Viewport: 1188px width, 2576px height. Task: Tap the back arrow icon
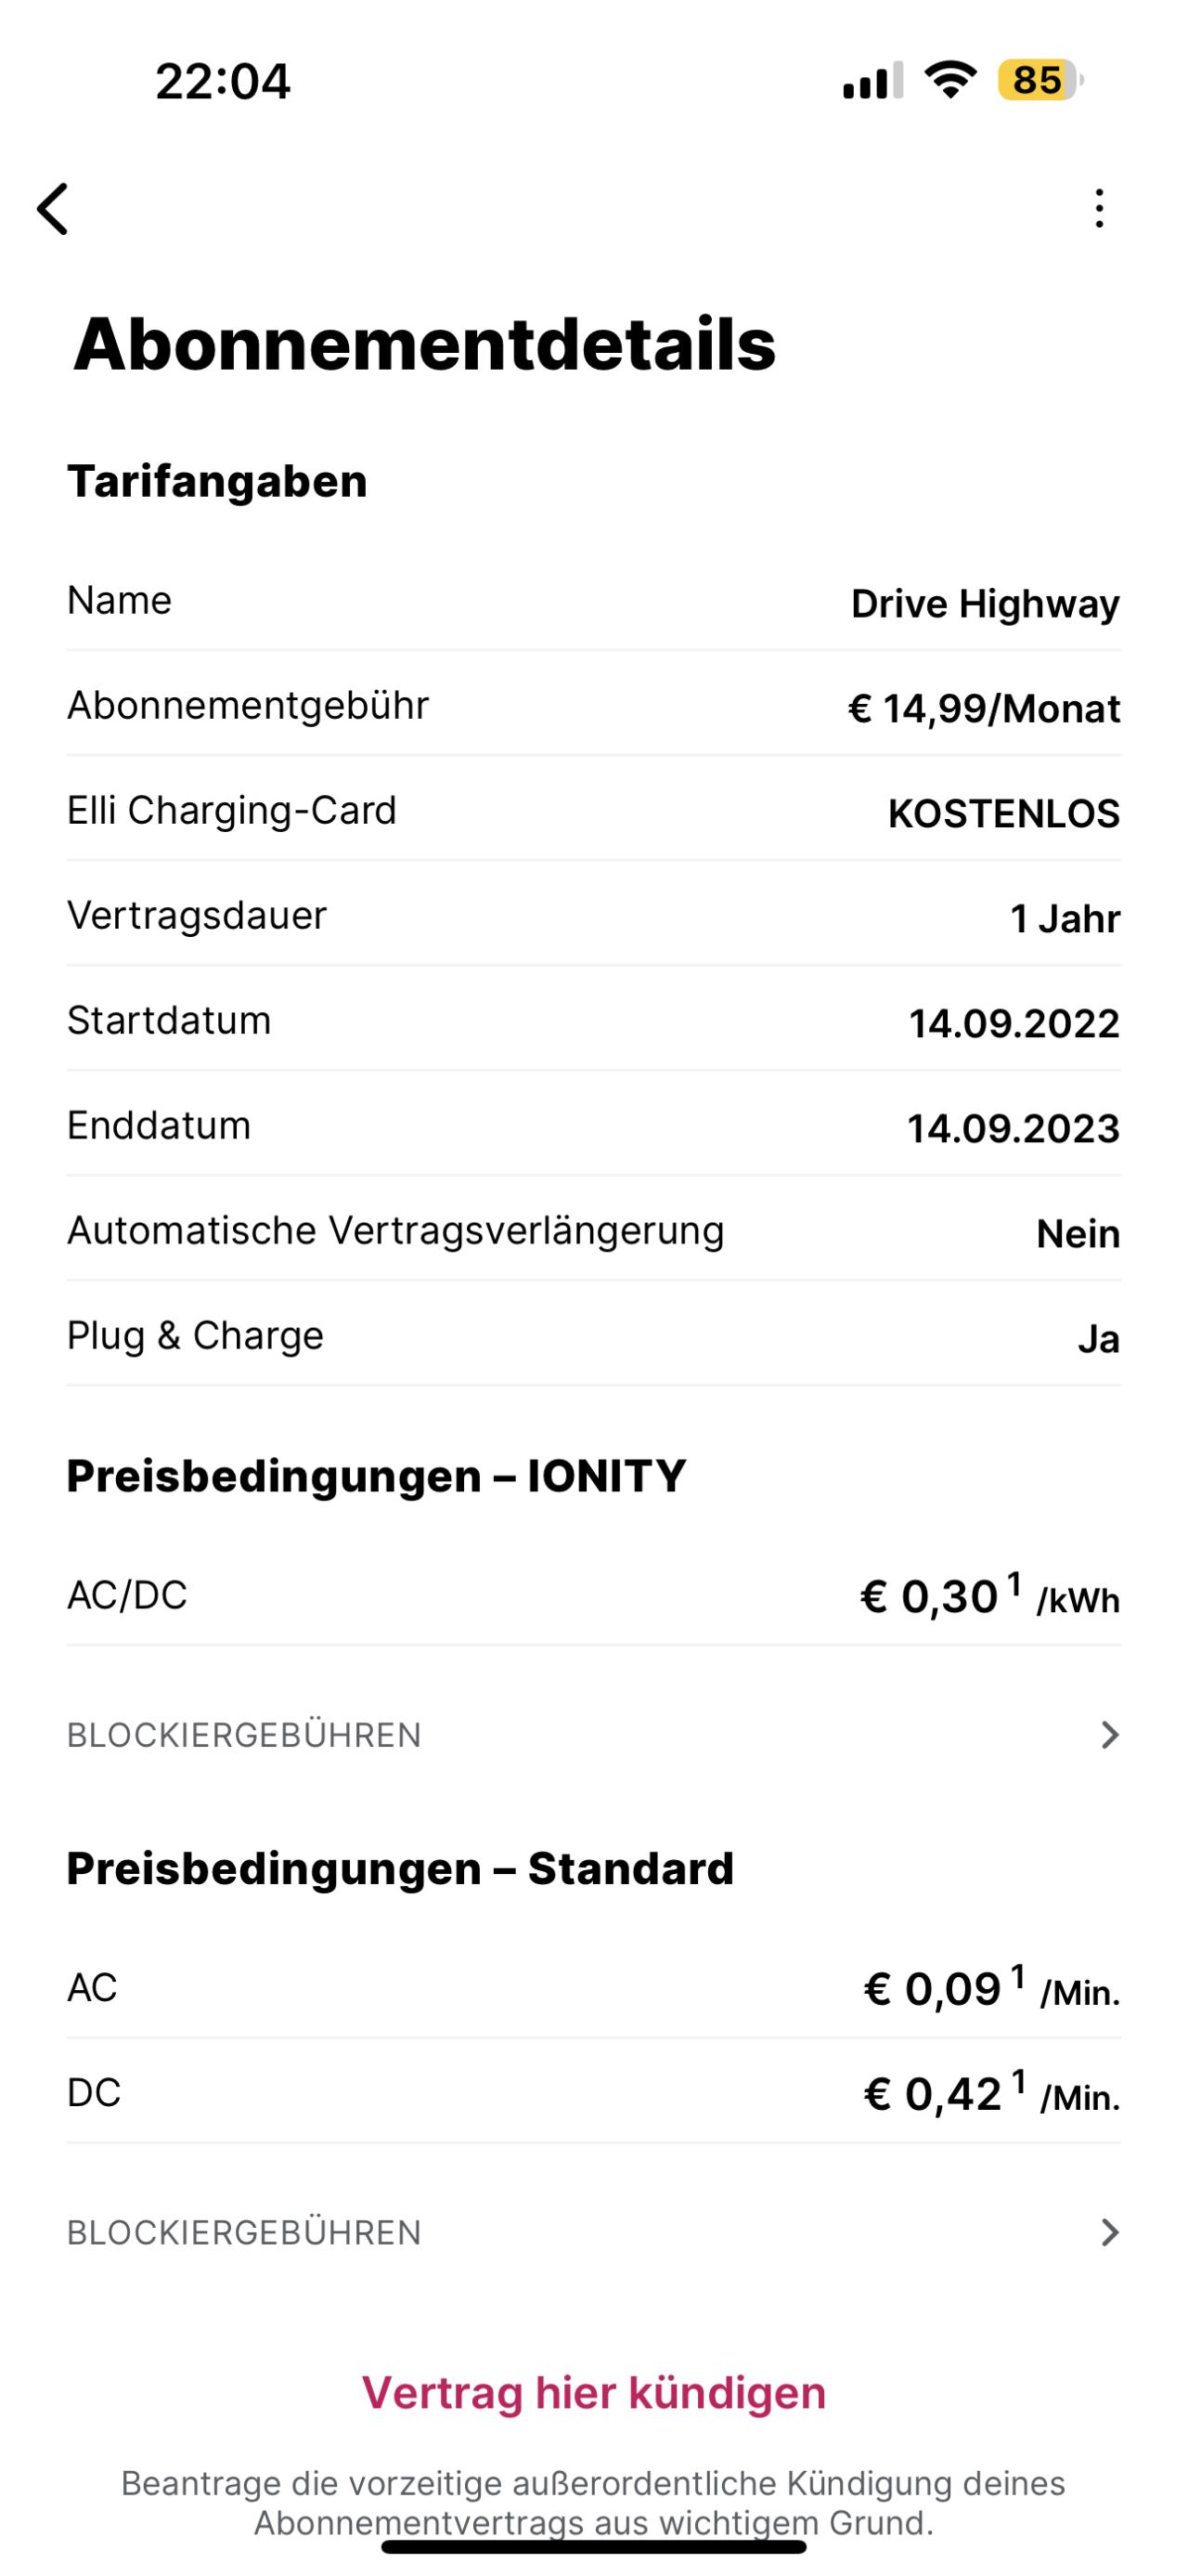54,209
